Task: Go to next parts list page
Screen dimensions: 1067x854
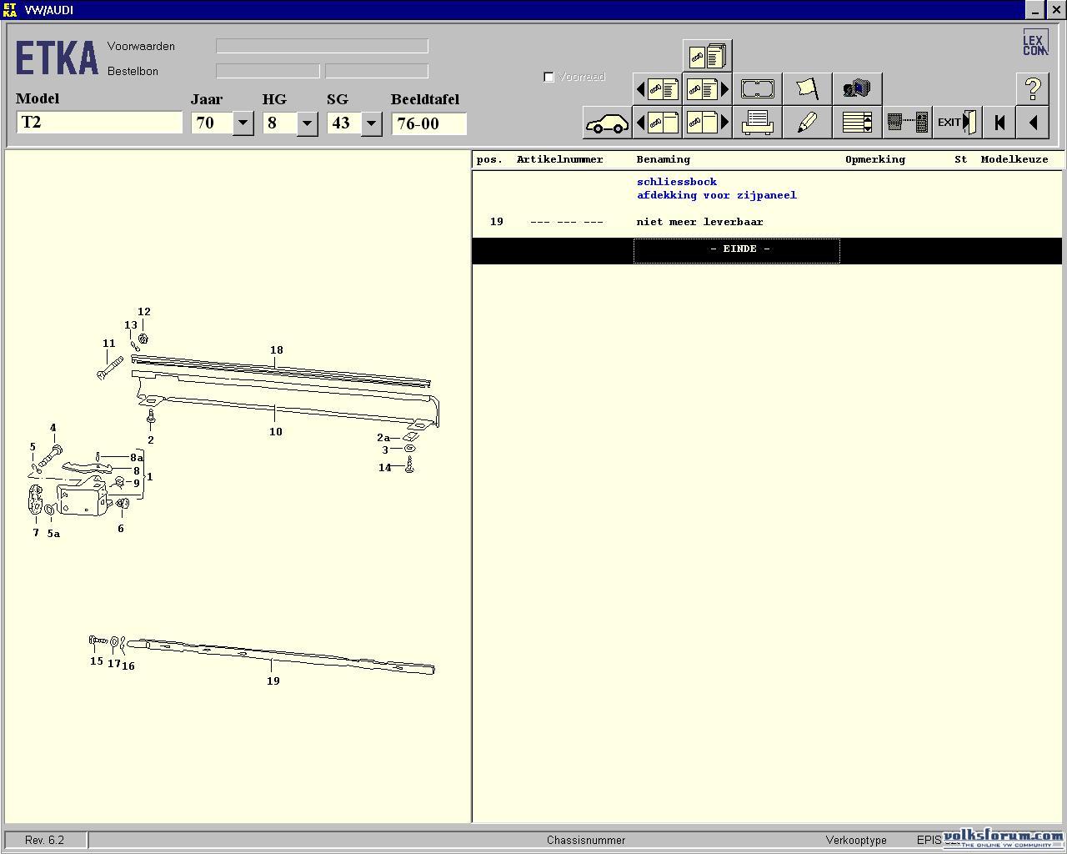Action: point(707,89)
